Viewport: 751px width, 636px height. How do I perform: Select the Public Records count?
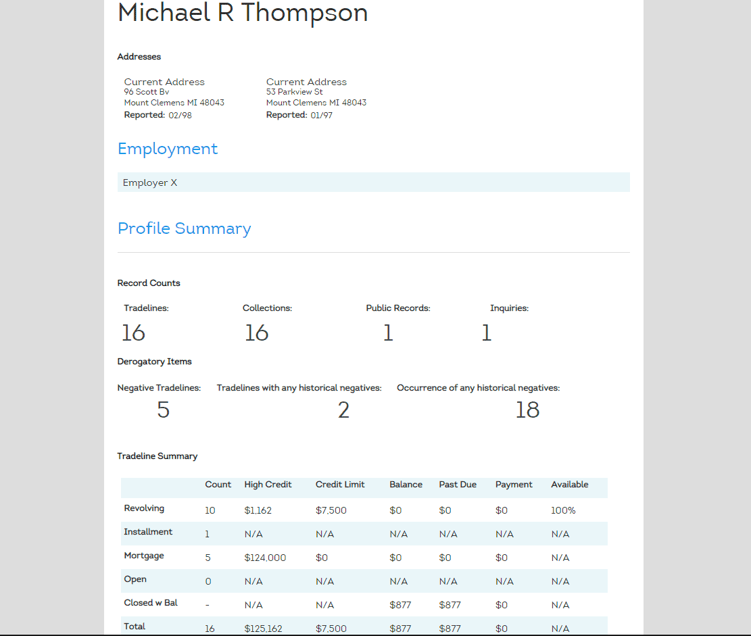pos(388,332)
